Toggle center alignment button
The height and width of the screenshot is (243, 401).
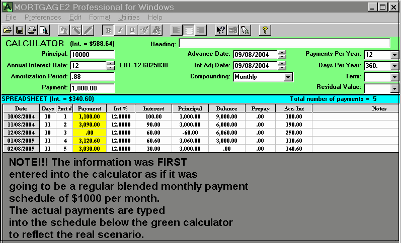tap(189, 30)
